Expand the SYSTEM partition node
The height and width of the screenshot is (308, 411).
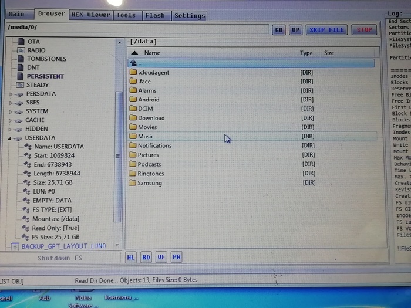[x=10, y=112]
